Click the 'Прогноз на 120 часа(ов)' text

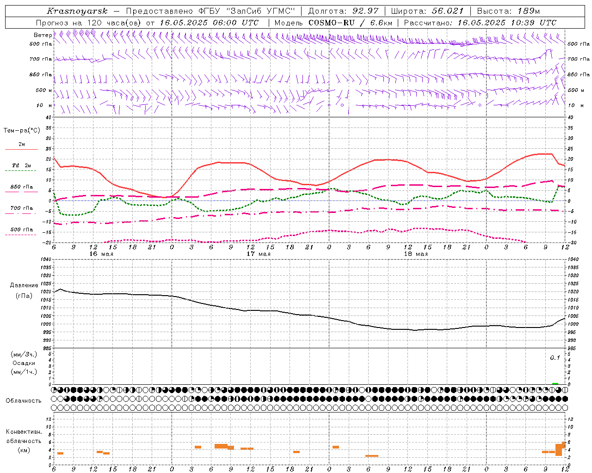(x=88, y=23)
